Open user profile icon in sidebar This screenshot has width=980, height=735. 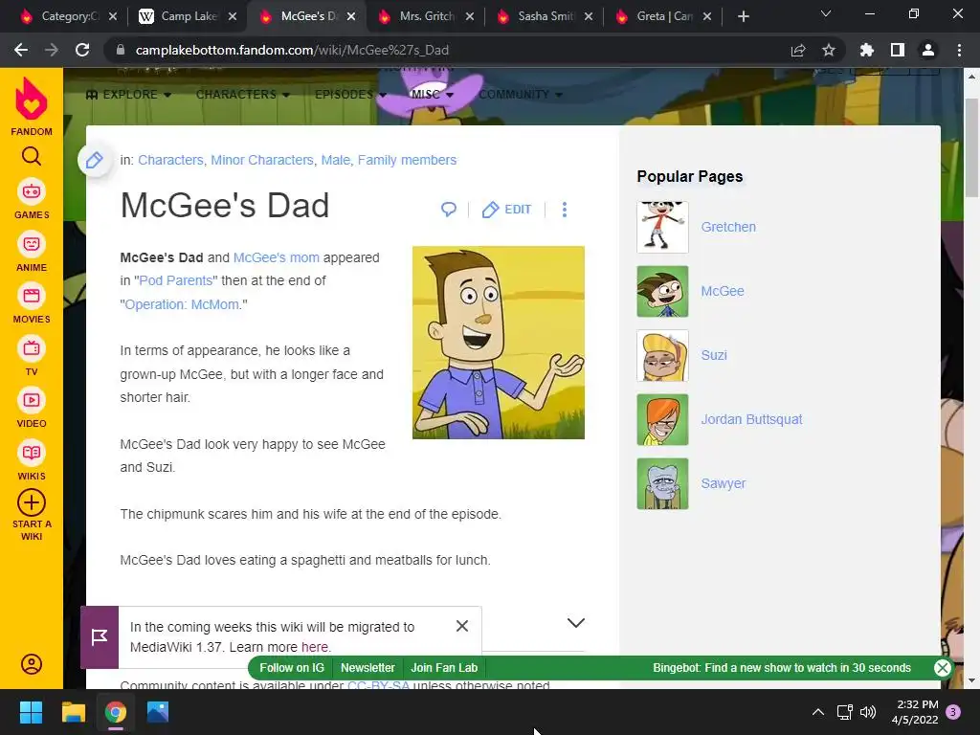(x=32, y=664)
